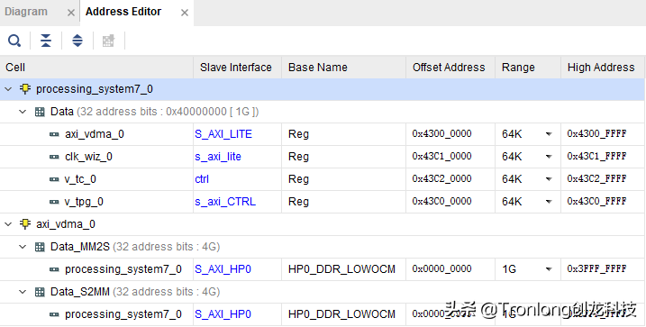Close the Diagram tab
The image size is (646, 327).
(x=71, y=13)
